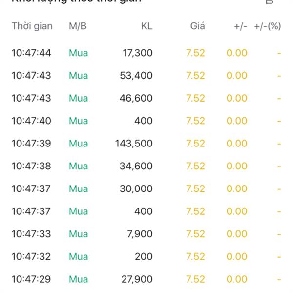Click the '+/-' column header
293x293 pixels.
pyautogui.click(x=240, y=26)
